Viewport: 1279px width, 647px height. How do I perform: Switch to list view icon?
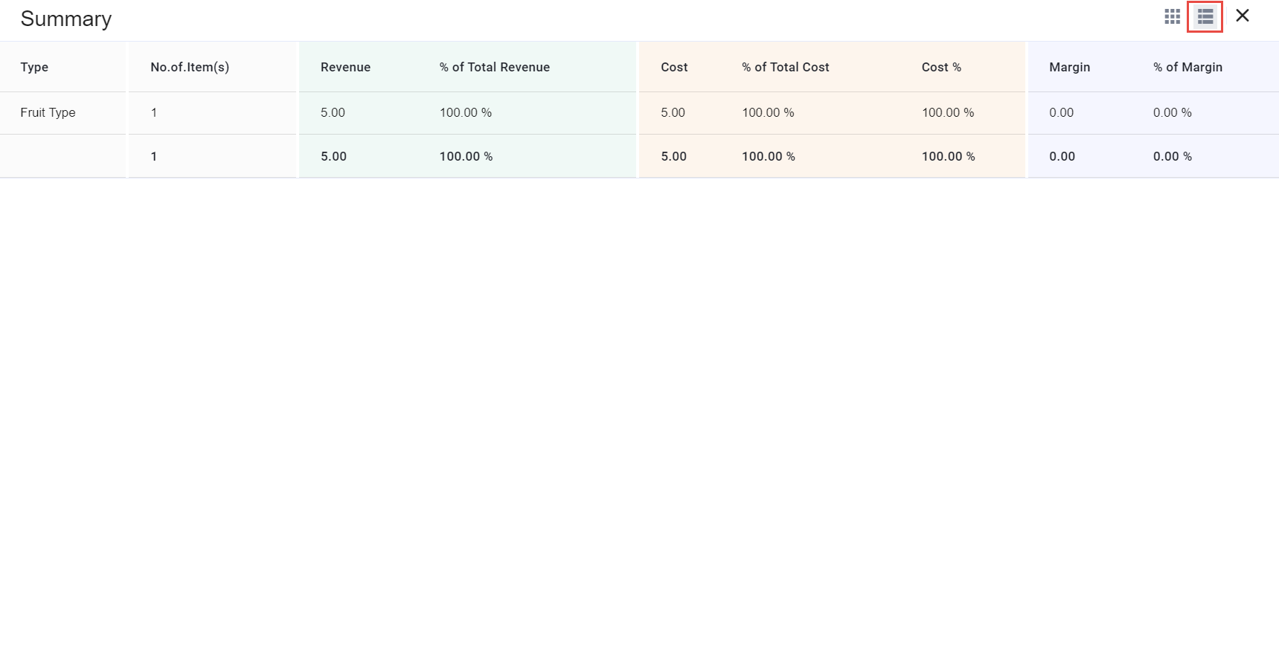1205,16
